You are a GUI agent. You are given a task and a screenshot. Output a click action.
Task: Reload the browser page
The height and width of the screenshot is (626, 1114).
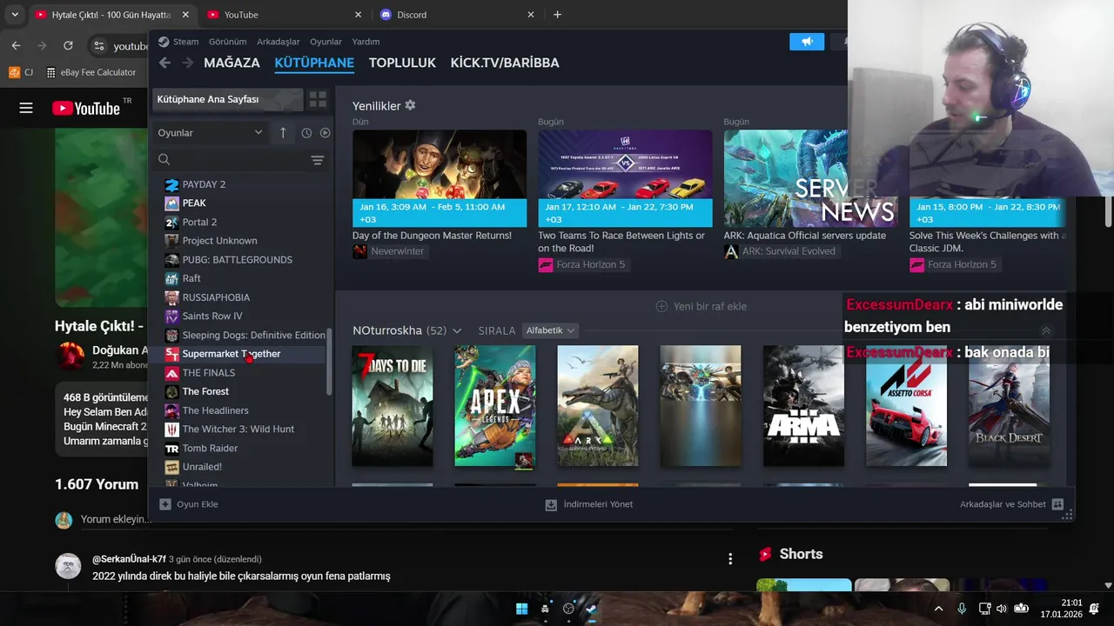[68, 45]
